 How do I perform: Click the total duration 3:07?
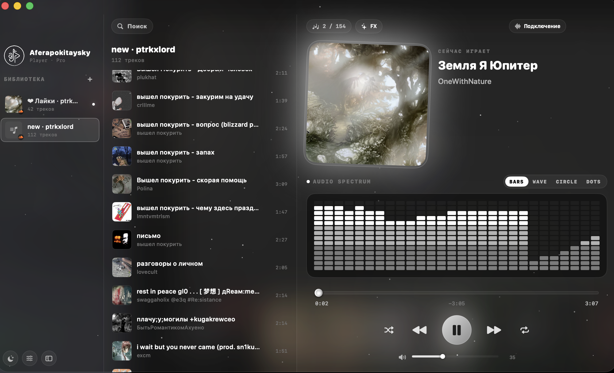pos(592,303)
